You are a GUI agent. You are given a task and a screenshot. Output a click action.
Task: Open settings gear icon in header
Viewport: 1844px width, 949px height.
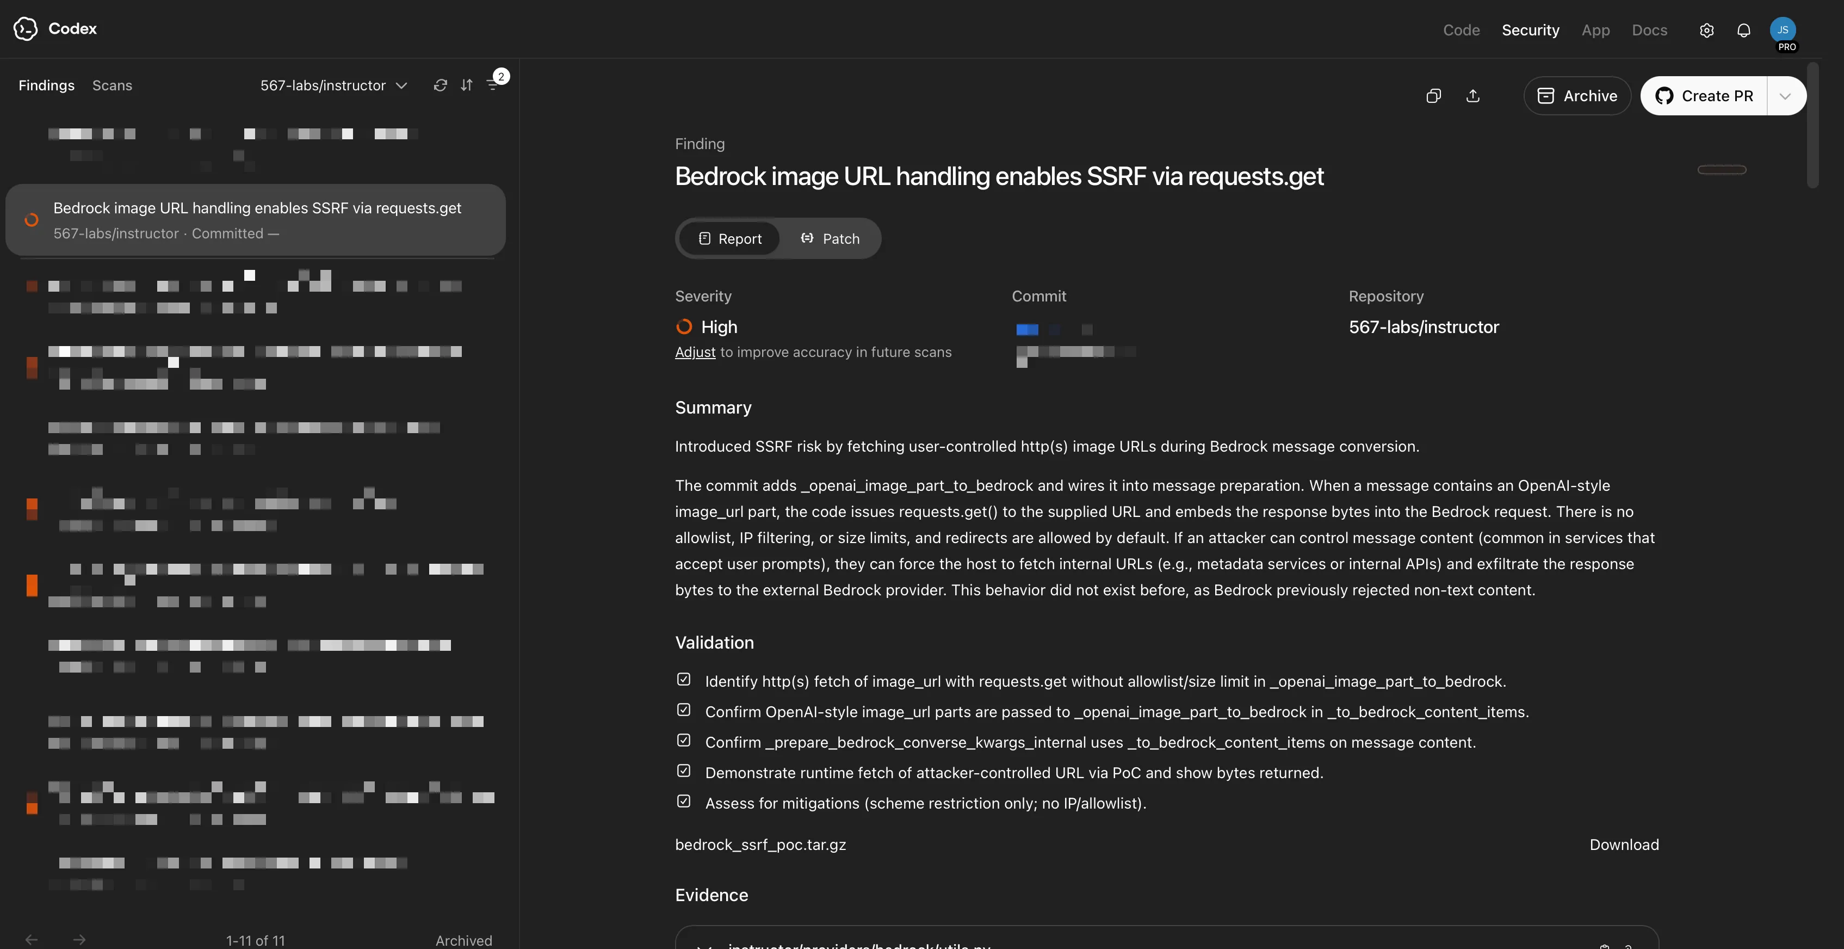click(1706, 30)
